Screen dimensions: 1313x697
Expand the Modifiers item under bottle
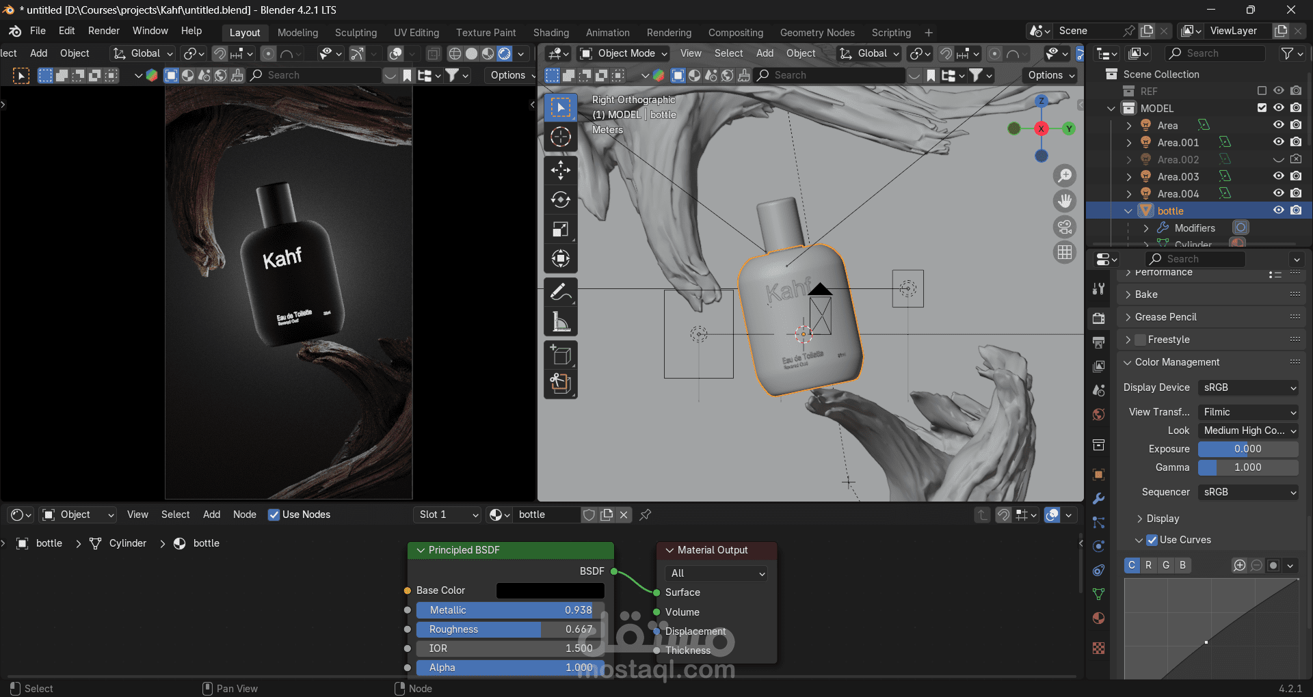pos(1146,228)
